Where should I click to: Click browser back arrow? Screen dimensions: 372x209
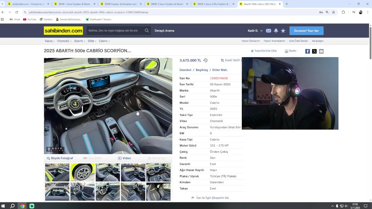pyautogui.click(x=3, y=12)
